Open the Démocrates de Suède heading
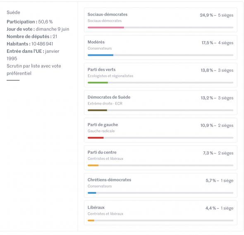 [x=109, y=97]
